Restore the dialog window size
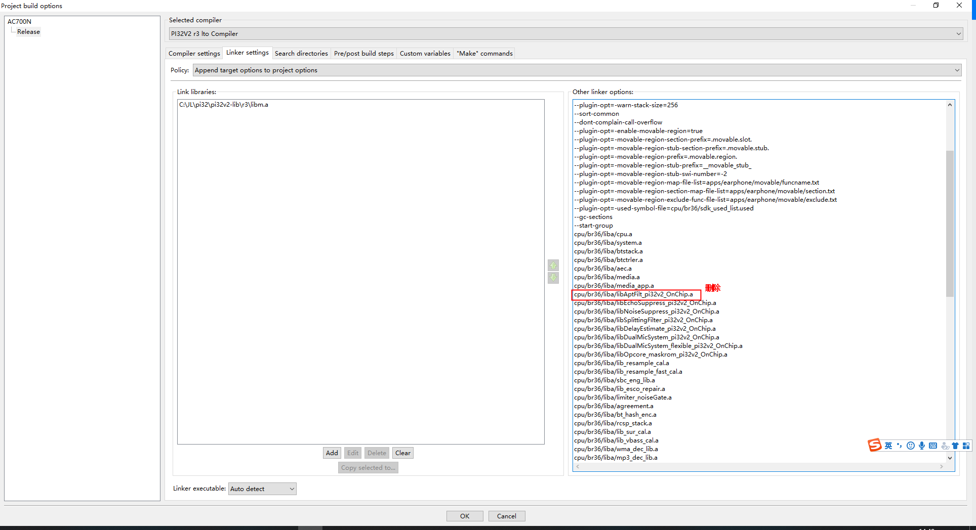Viewport: 976px width, 530px height. click(x=936, y=5)
